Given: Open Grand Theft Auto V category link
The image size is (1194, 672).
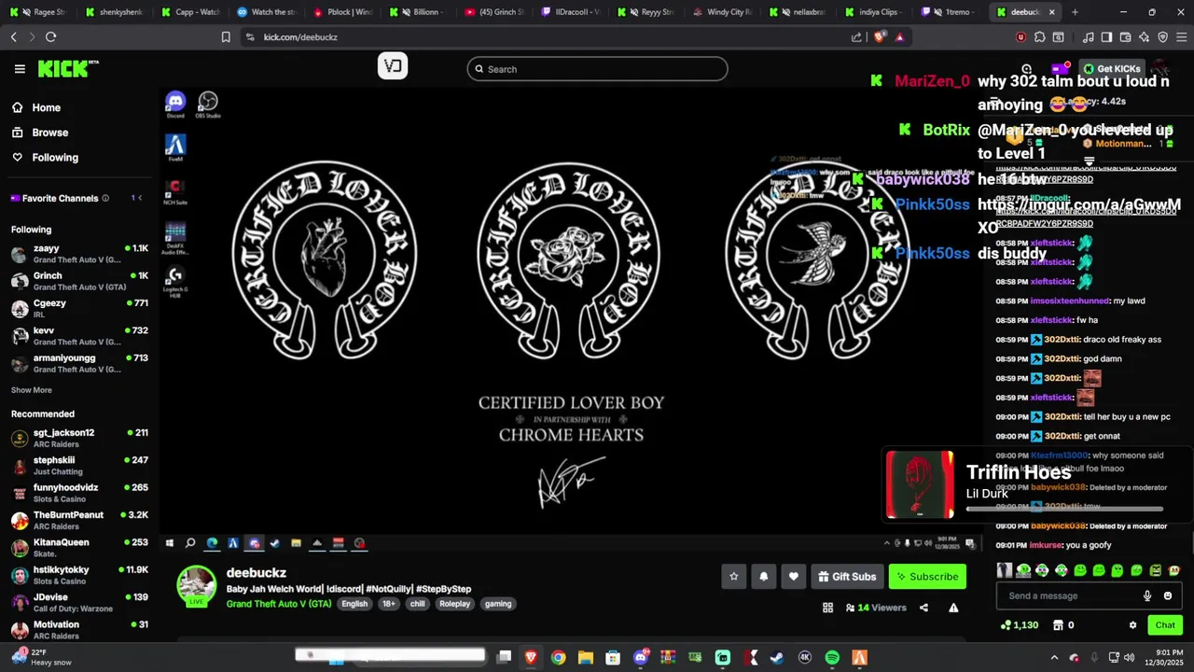Looking at the screenshot, I should pos(279,604).
